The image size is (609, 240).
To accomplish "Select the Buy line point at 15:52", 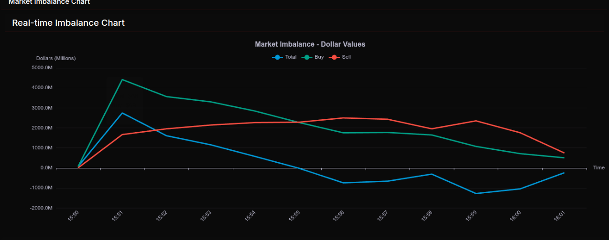I will coord(166,96).
